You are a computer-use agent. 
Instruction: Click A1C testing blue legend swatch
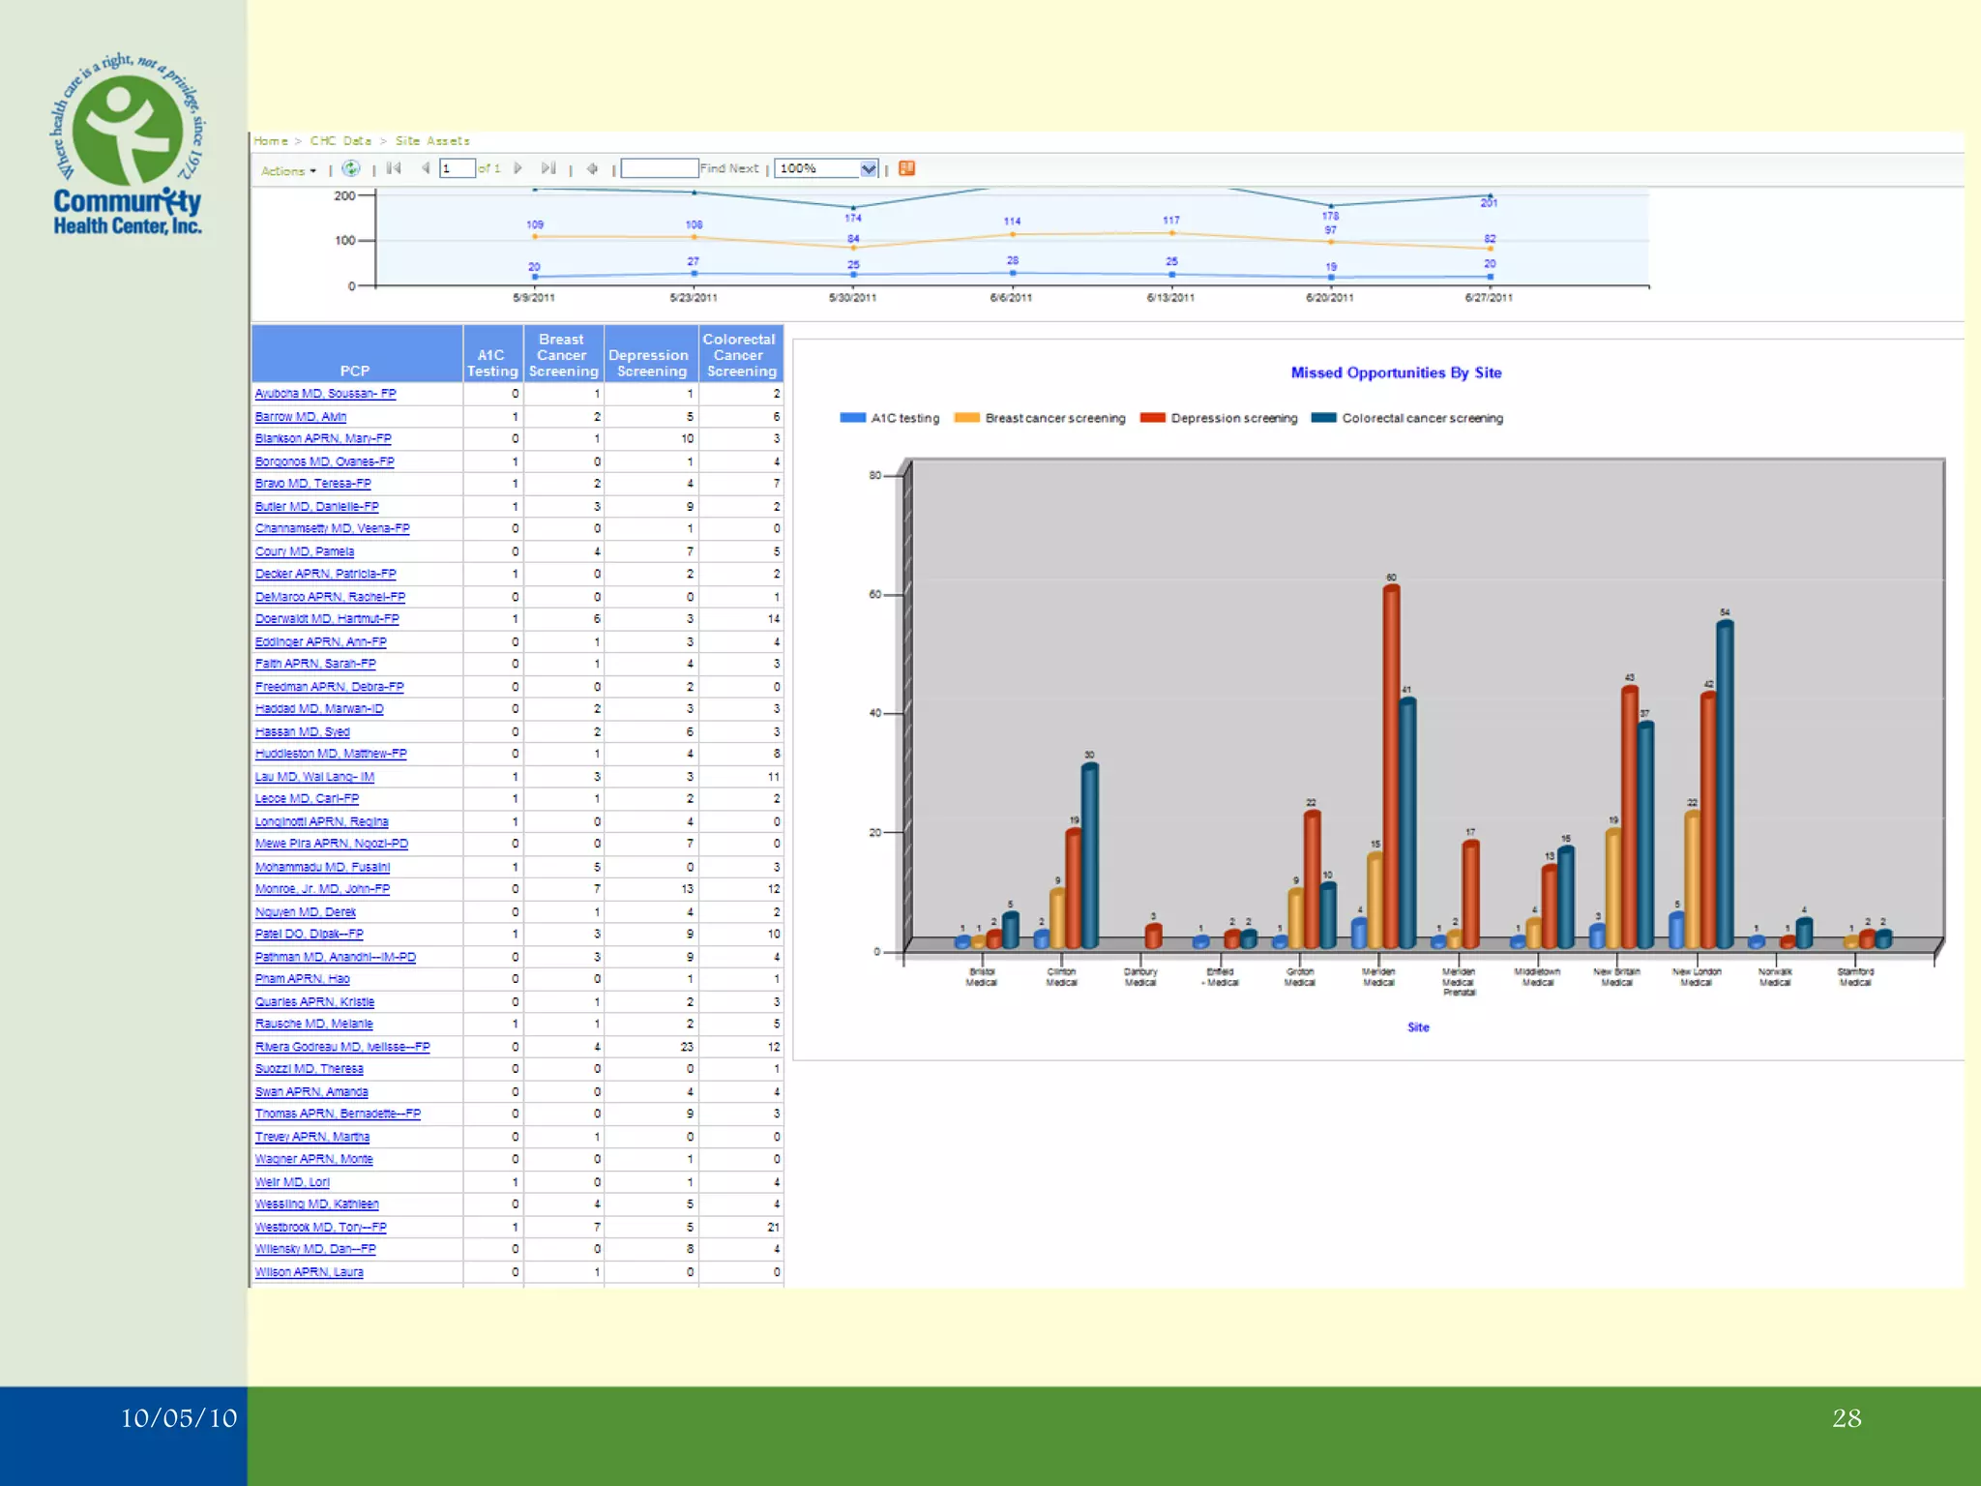click(852, 418)
